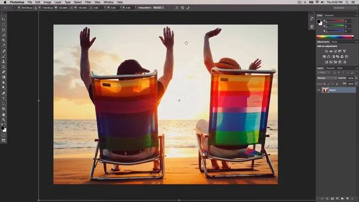
Task: Select the Brush tool
Action: coord(3,56)
